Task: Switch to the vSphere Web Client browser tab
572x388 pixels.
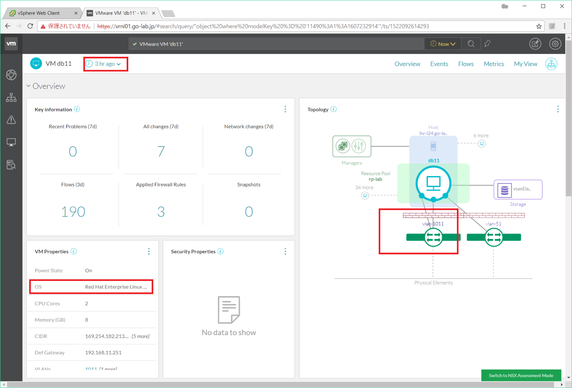Action: [x=39, y=13]
